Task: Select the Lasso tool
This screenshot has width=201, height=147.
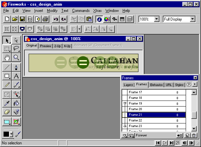Action: tap(16, 49)
